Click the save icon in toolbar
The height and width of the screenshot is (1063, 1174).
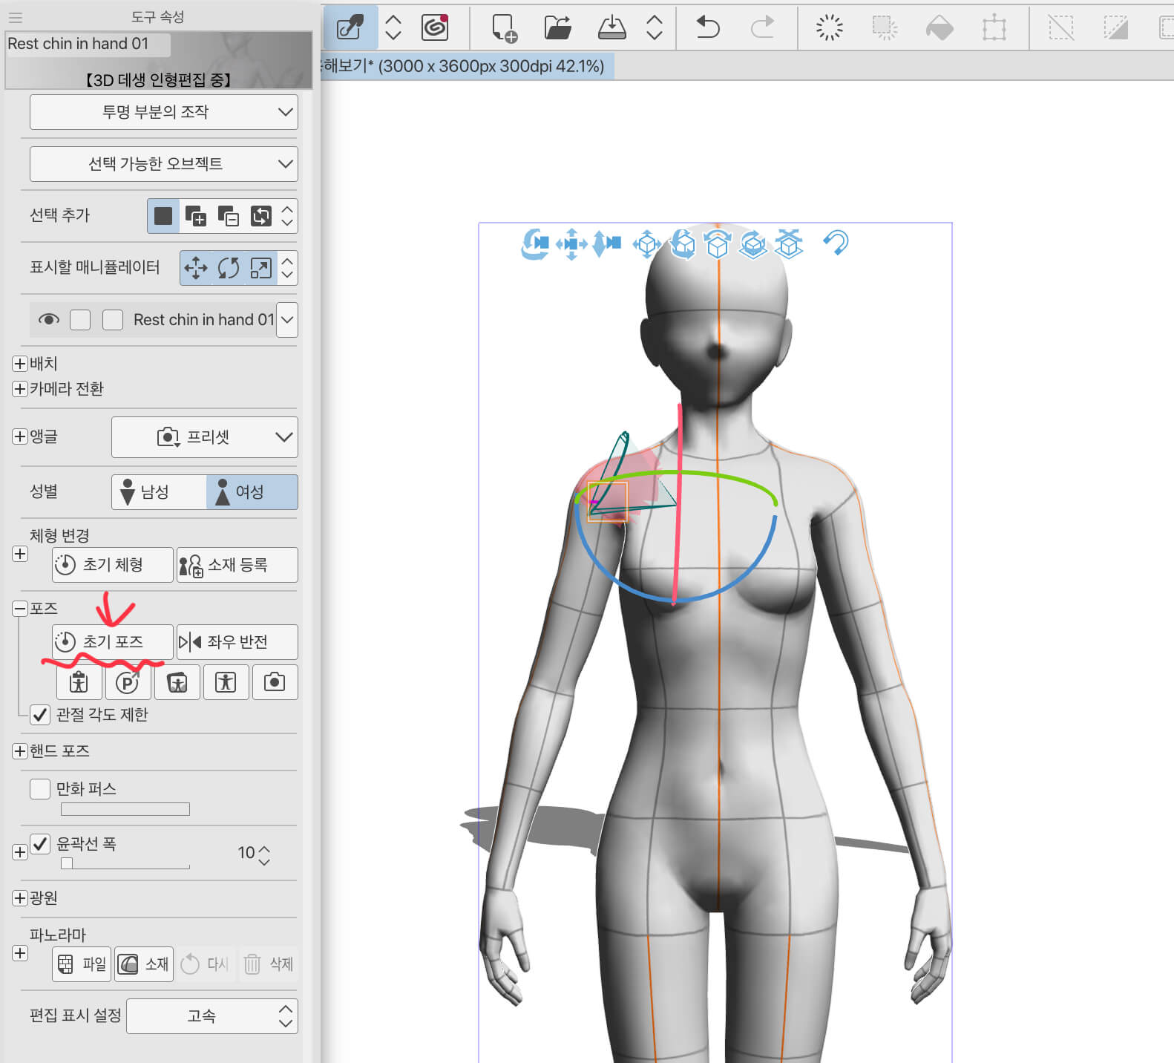coord(612,28)
